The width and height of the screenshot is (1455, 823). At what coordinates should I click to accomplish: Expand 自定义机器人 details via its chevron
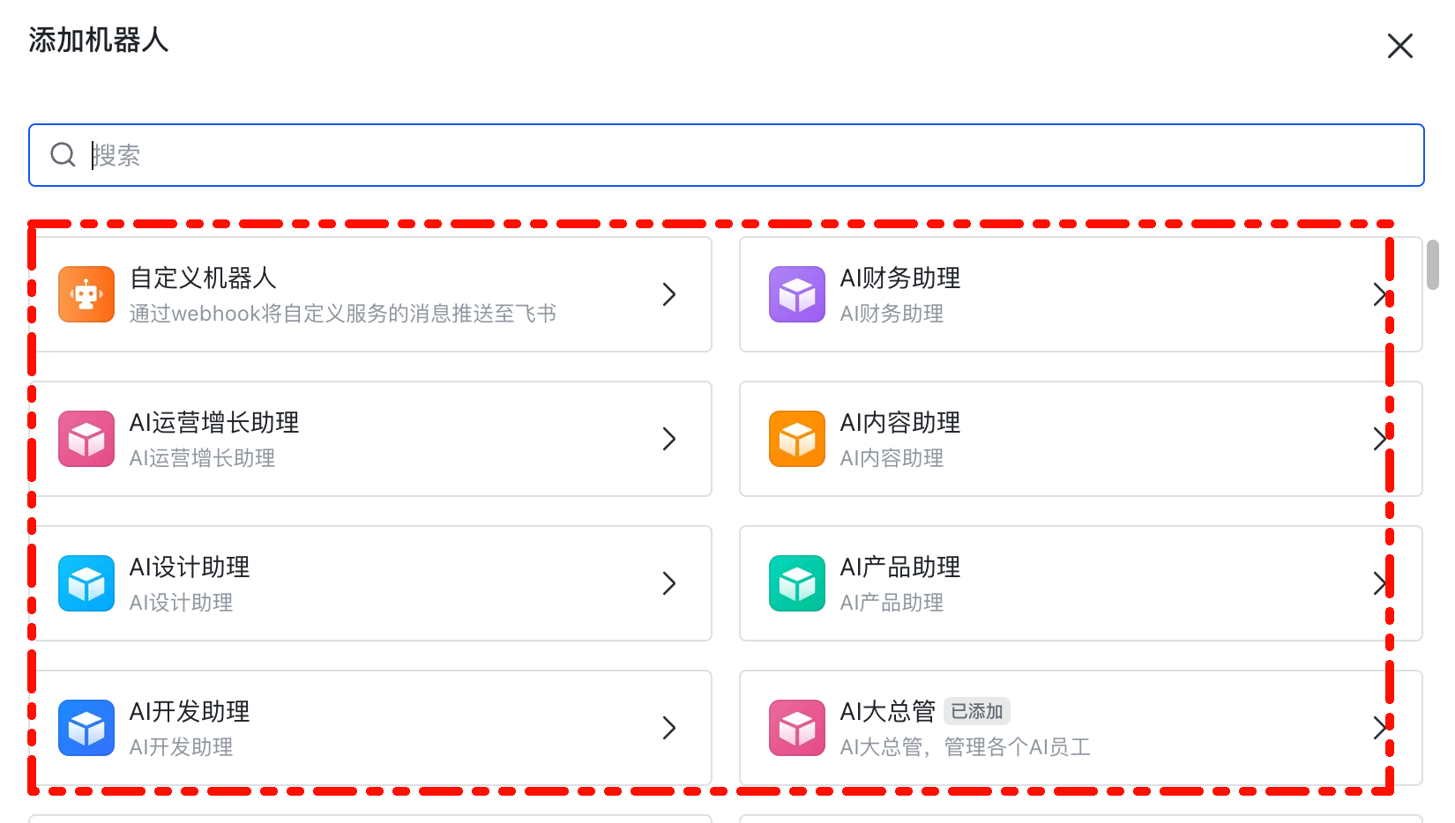click(x=669, y=294)
